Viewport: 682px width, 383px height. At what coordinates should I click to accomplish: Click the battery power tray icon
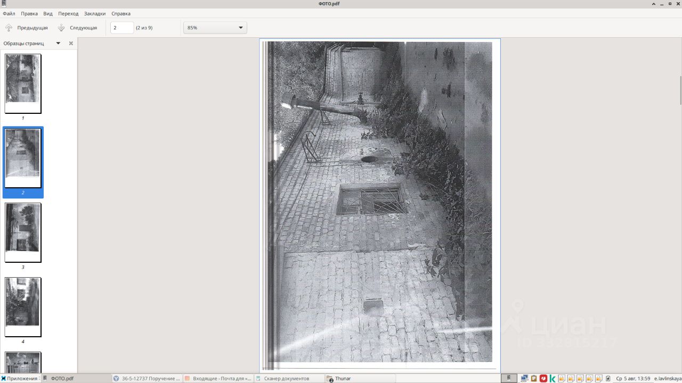[x=608, y=379]
